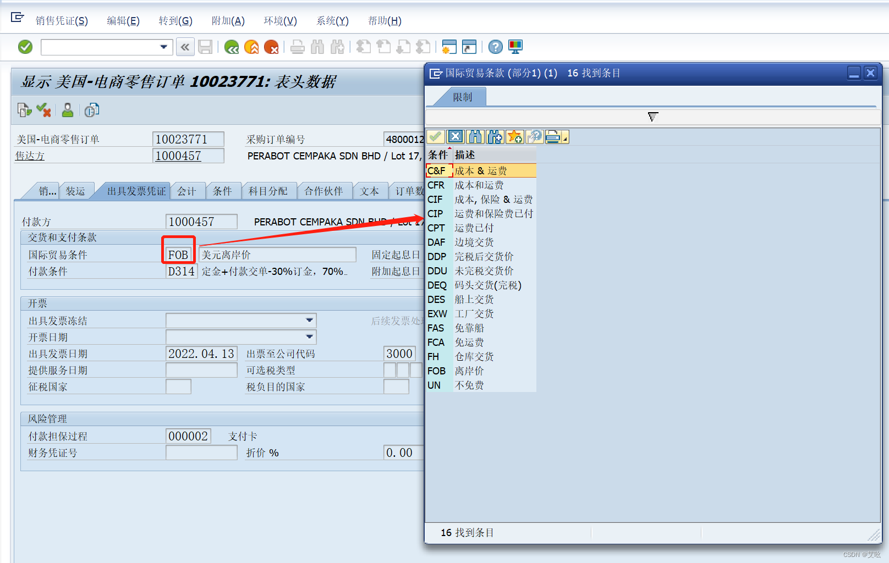Screen dimensions: 889x563
Task: Switch to the 装运 tab
Action: point(76,191)
